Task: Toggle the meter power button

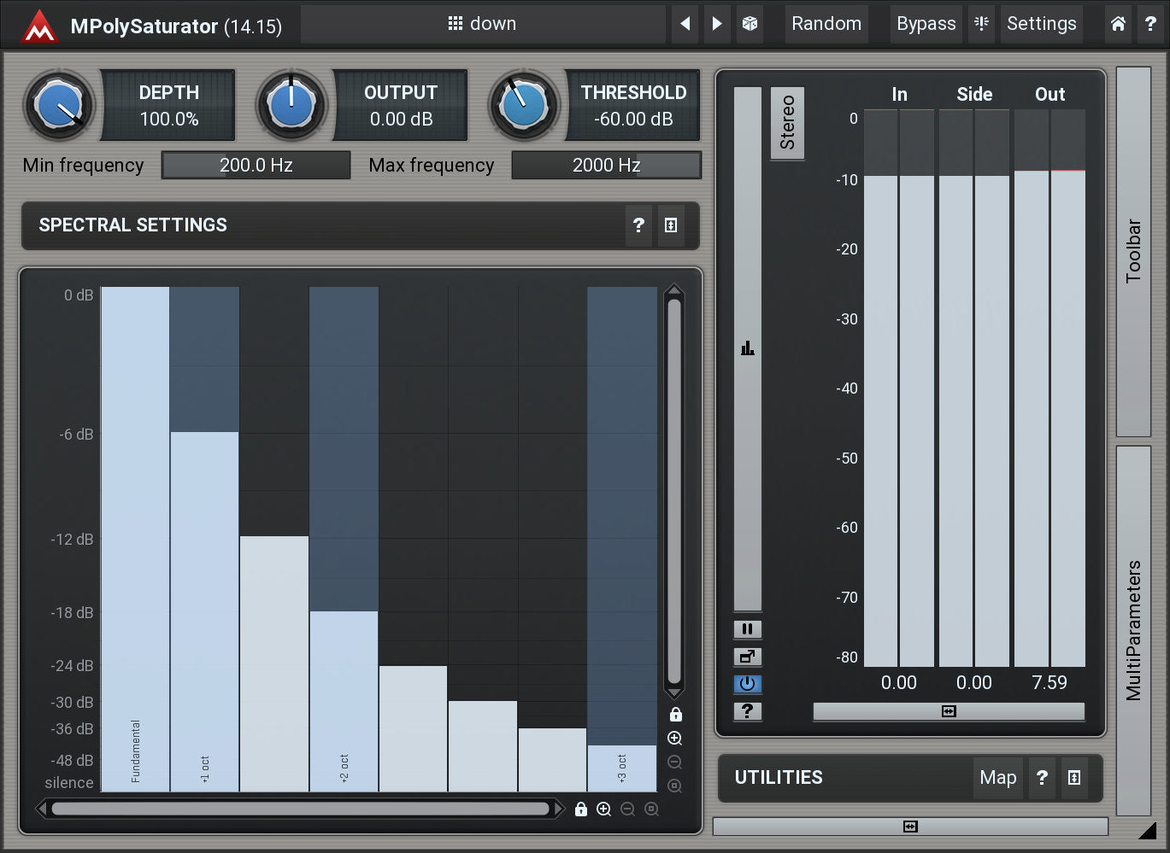Action: tap(747, 684)
